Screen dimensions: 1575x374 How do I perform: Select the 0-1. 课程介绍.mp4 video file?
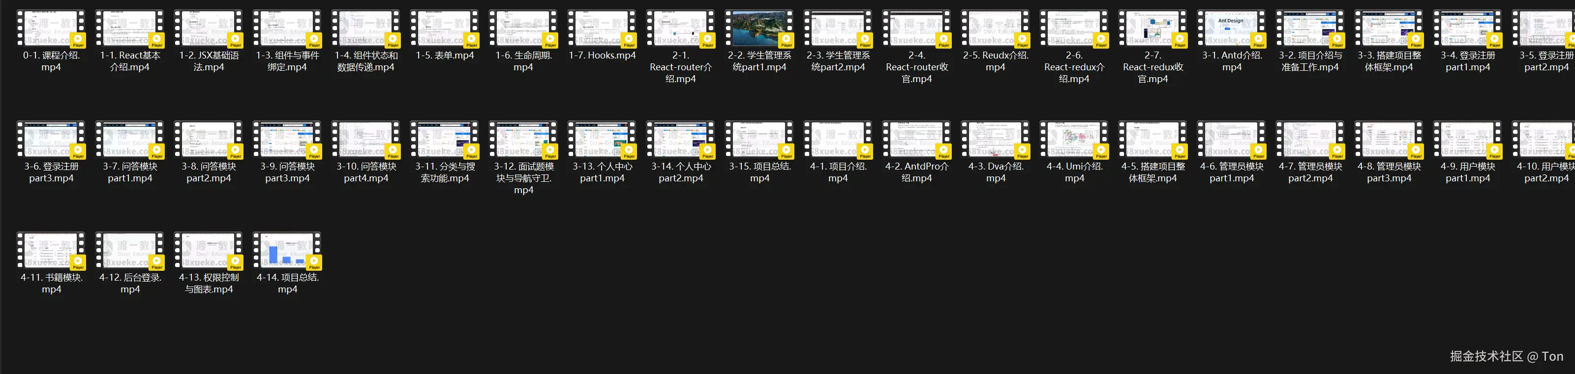point(51,29)
